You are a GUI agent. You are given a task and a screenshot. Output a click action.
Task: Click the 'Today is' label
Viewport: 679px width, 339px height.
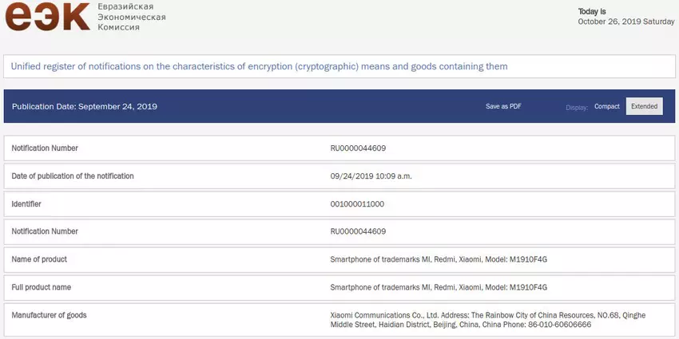click(x=592, y=11)
